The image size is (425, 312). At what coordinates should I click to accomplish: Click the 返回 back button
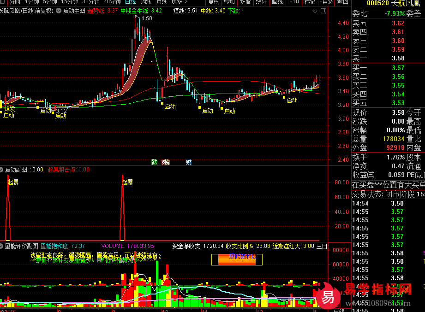(x=342, y=2)
